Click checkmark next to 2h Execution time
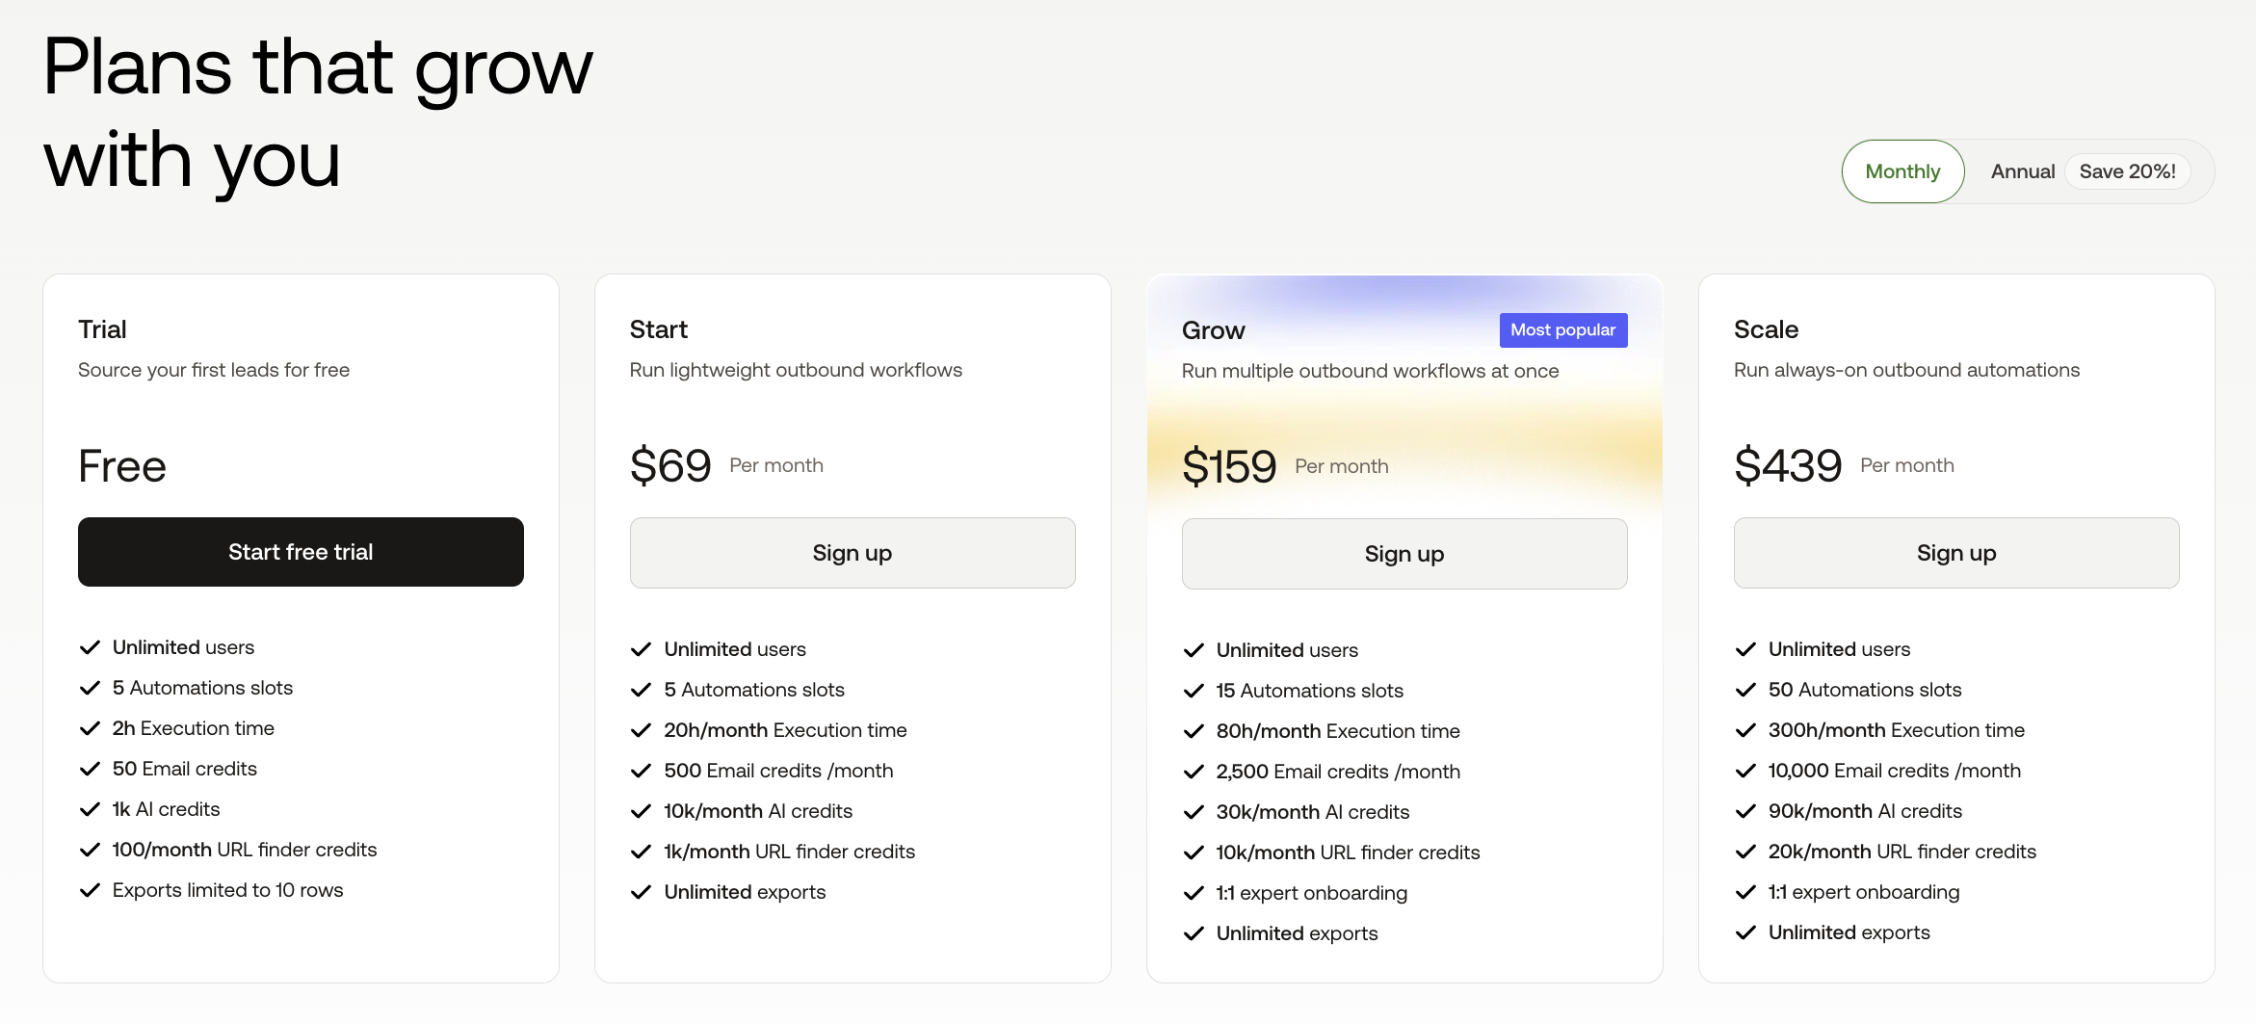 point(90,728)
